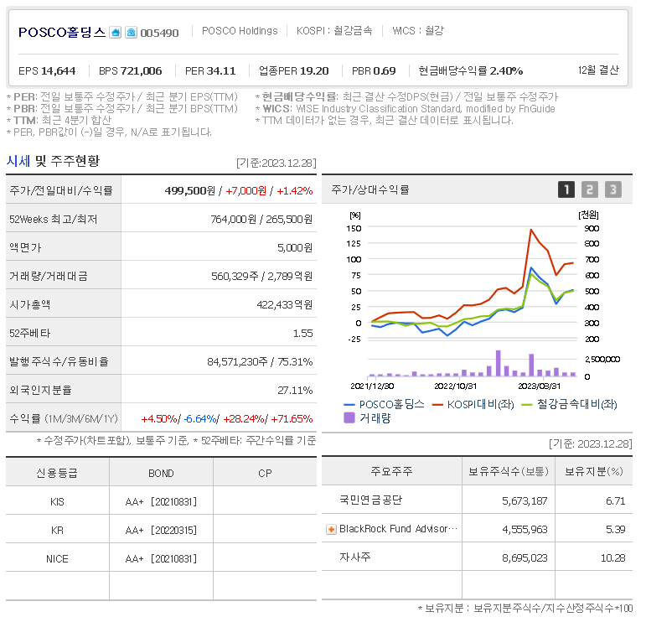Click the 12월 결산 label
This screenshot has height=617, width=646.
[x=598, y=70]
